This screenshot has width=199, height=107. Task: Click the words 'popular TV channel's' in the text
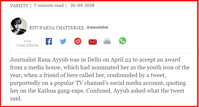tap(81, 83)
